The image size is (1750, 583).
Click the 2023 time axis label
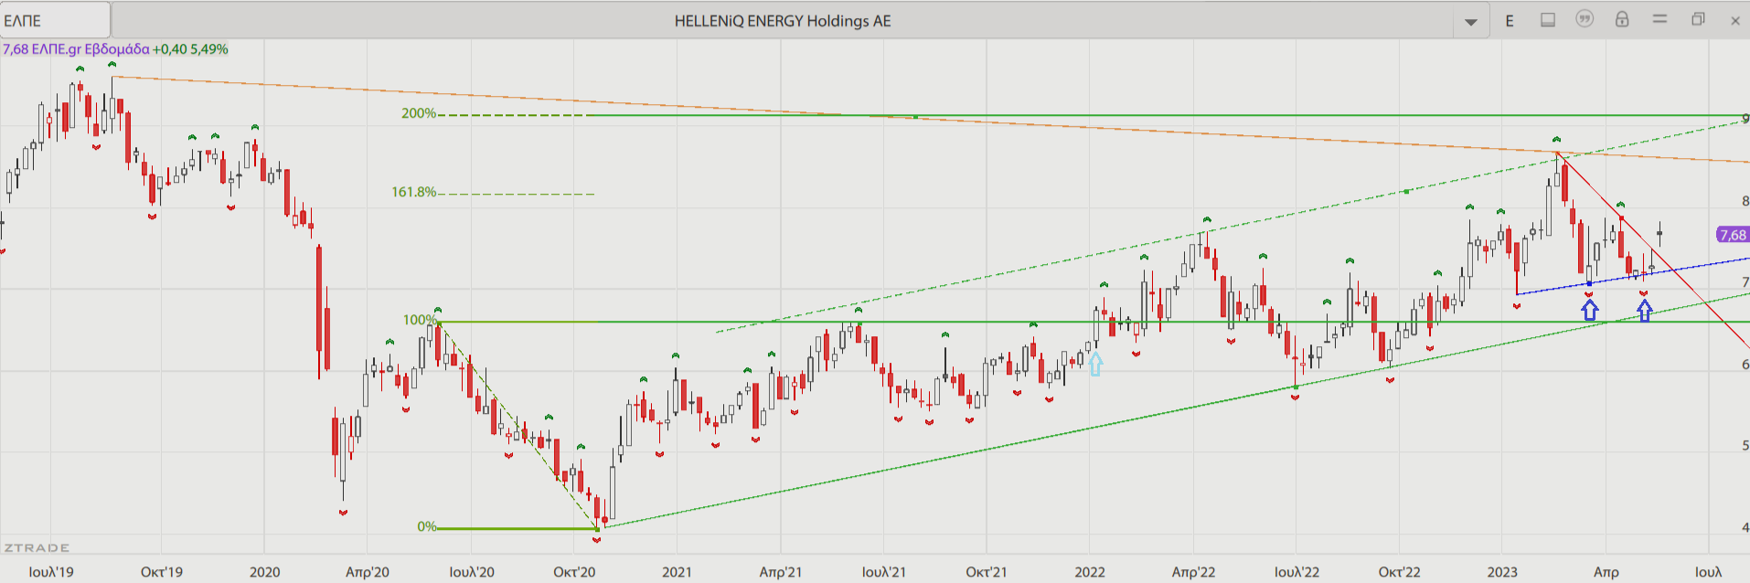tap(1502, 572)
